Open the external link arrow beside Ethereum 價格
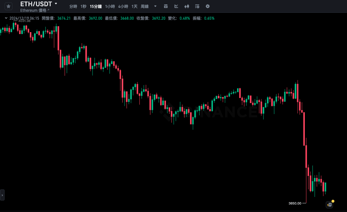 coord(48,10)
